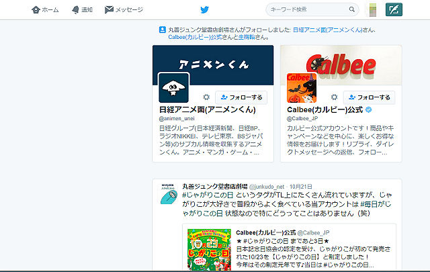The width and height of the screenshot is (430, 272).
Task: Click アニメンくん bio text 日経グループ
Action: pyautogui.click(x=176, y=128)
